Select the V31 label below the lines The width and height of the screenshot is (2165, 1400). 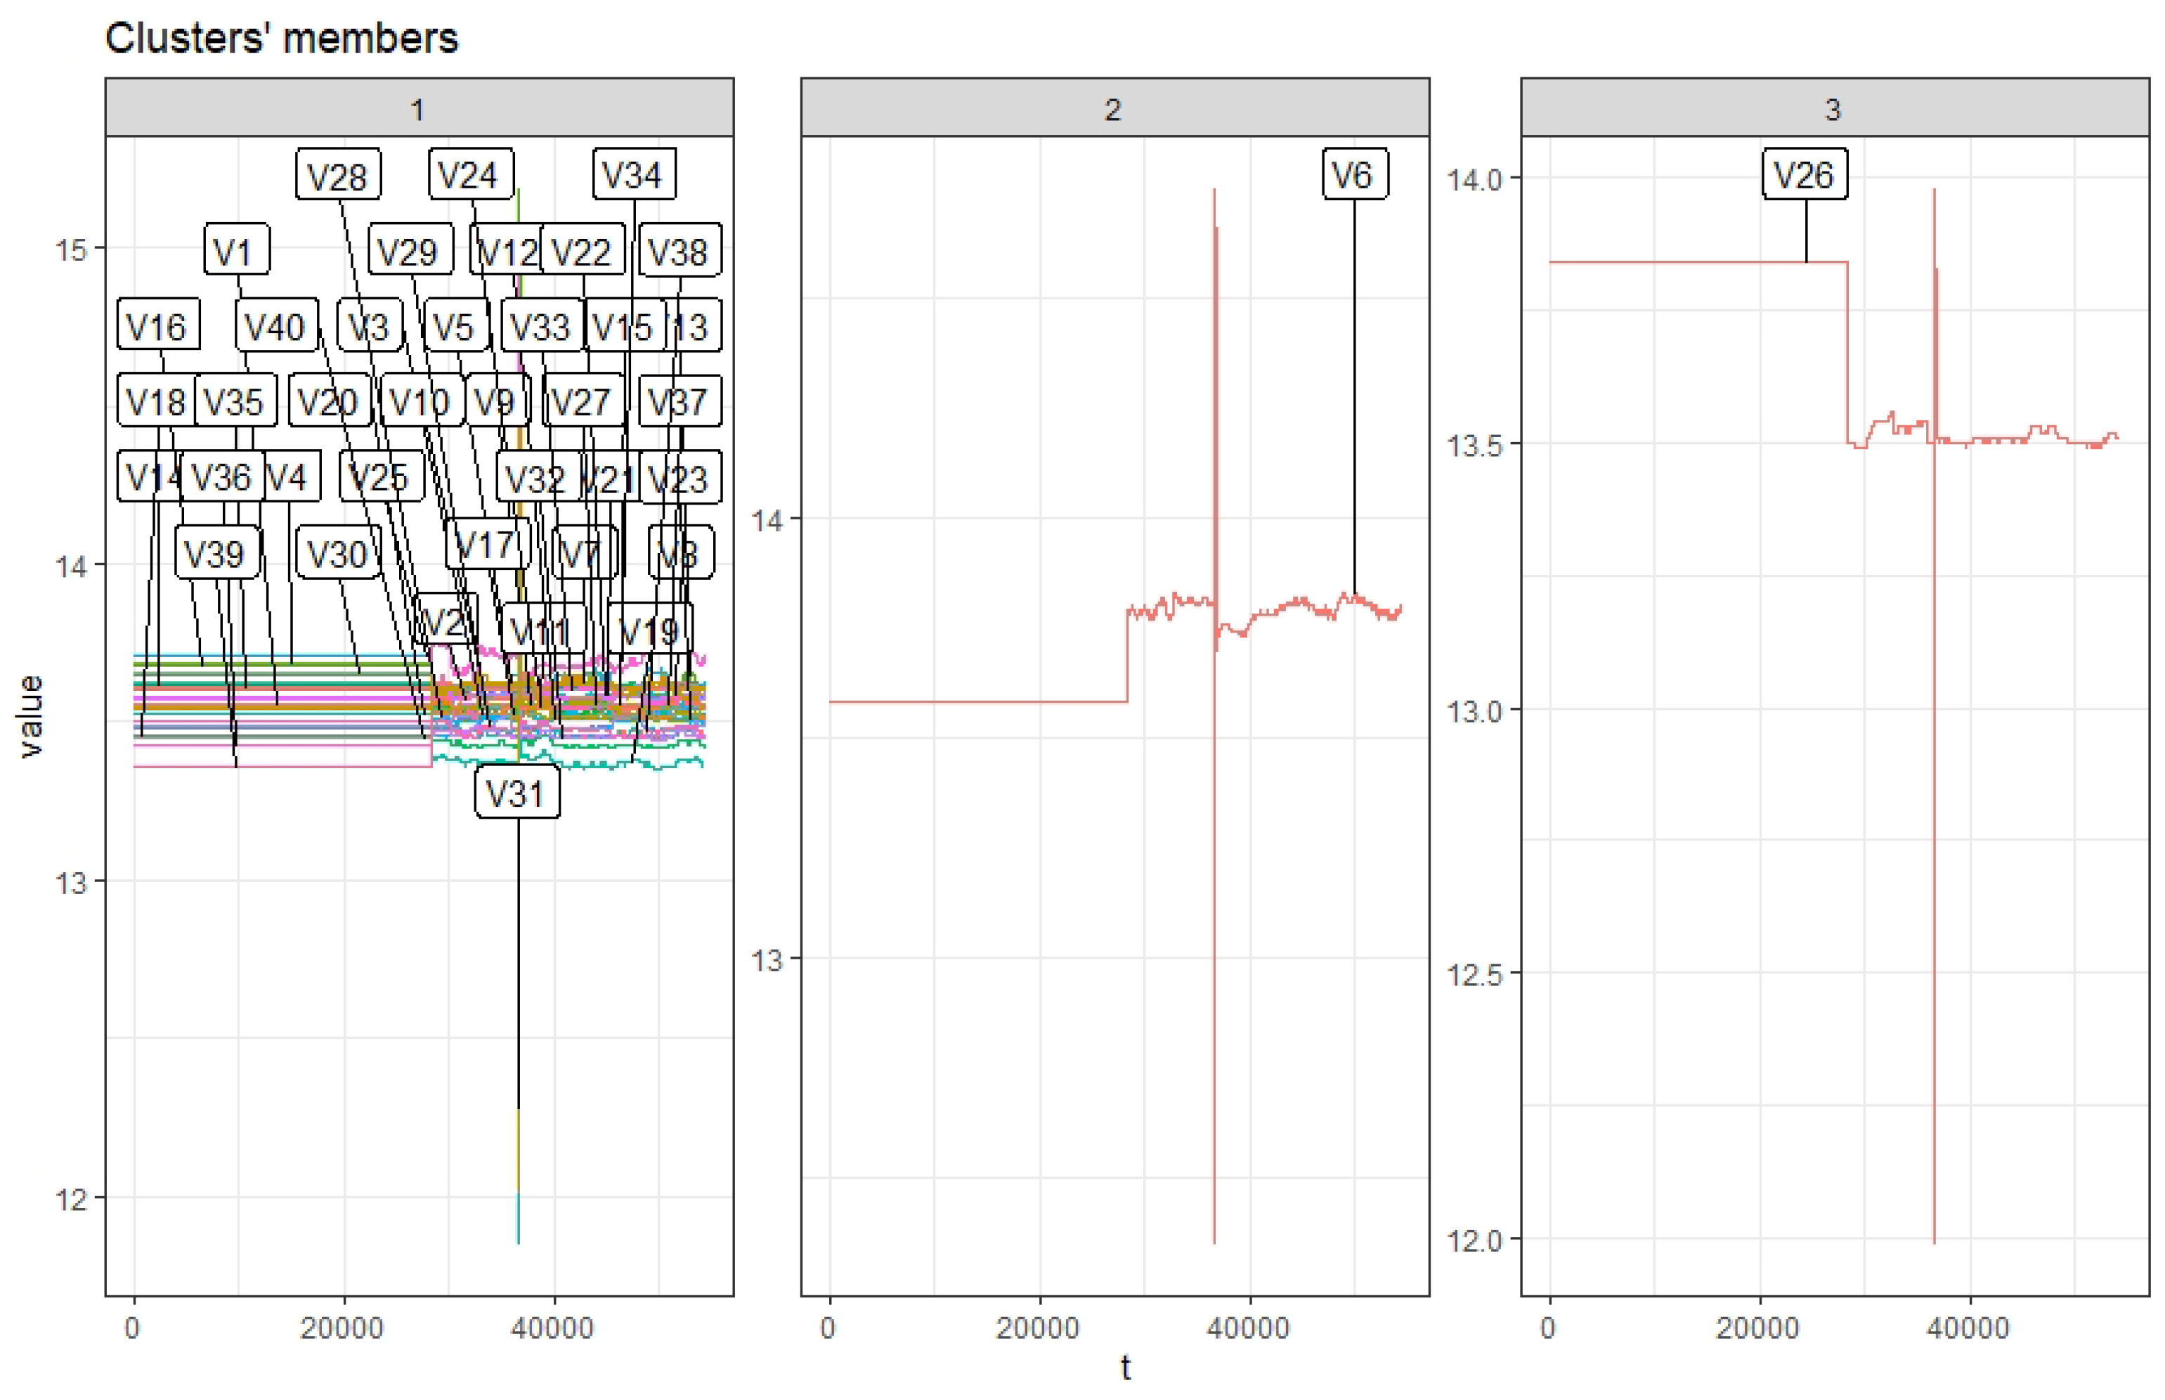pyautogui.click(x=516, y=793)
